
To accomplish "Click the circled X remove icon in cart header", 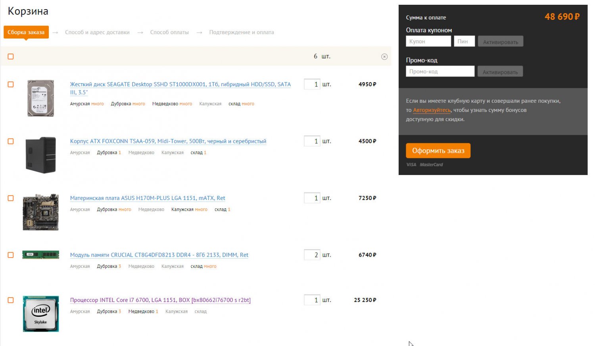I will tap(384, 57).
